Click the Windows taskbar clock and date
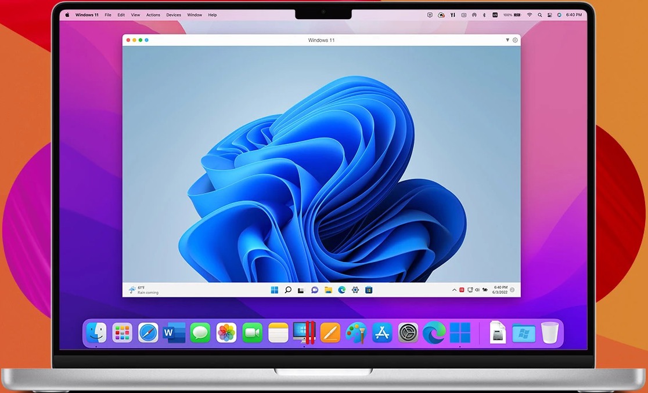Image resolution: width=648 pixels, height=393 pixels. (501, 290)
